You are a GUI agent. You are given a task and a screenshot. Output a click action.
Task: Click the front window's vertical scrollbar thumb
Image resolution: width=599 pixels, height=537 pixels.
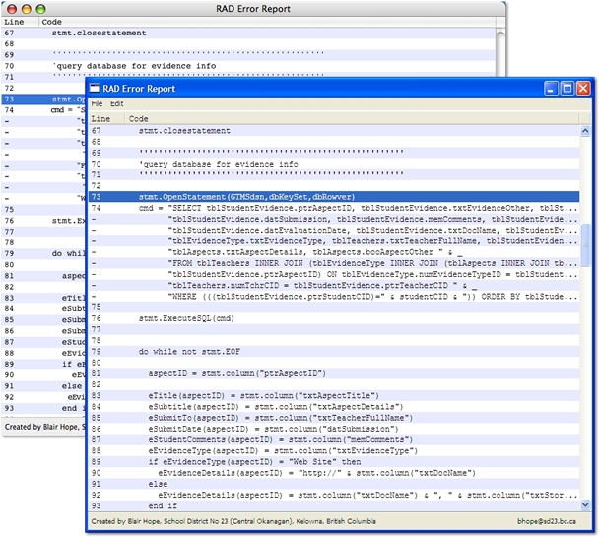pyautogui.click(x=584, y=244)
